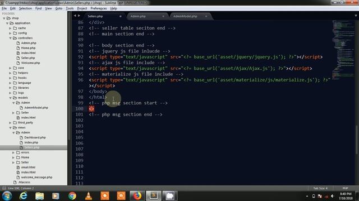Collapse the application folder

(x=7, y=23)
